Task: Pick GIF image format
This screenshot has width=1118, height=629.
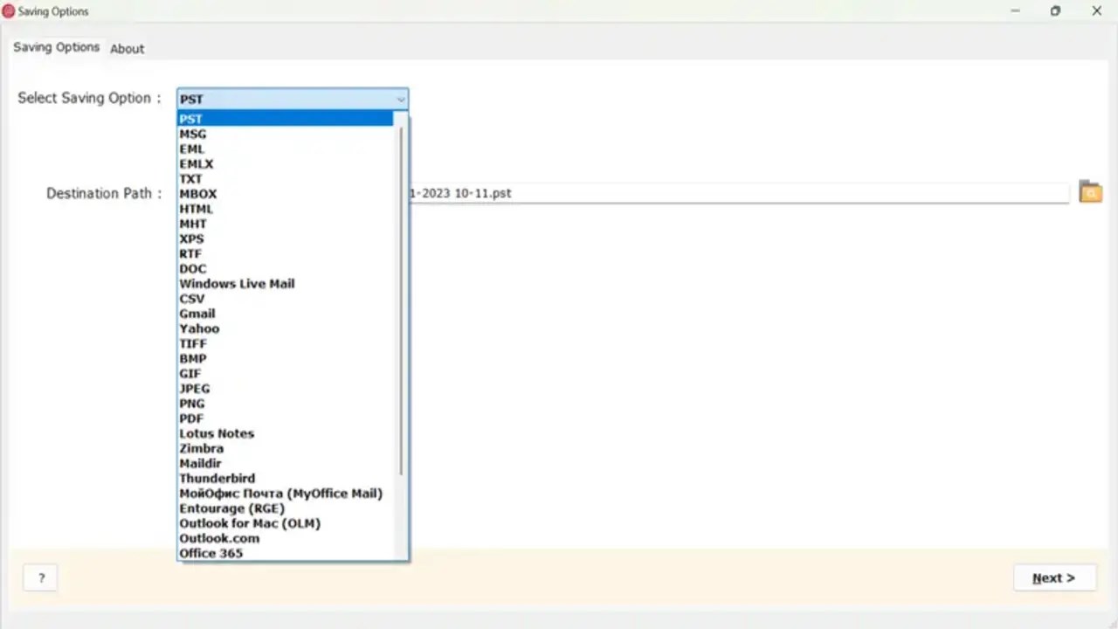Action: (286, 373)
